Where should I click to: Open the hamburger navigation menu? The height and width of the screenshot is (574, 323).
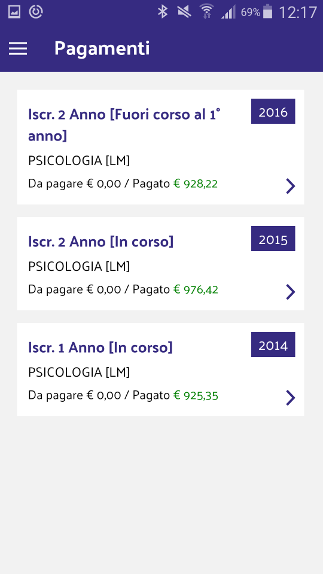coord(18,48)
